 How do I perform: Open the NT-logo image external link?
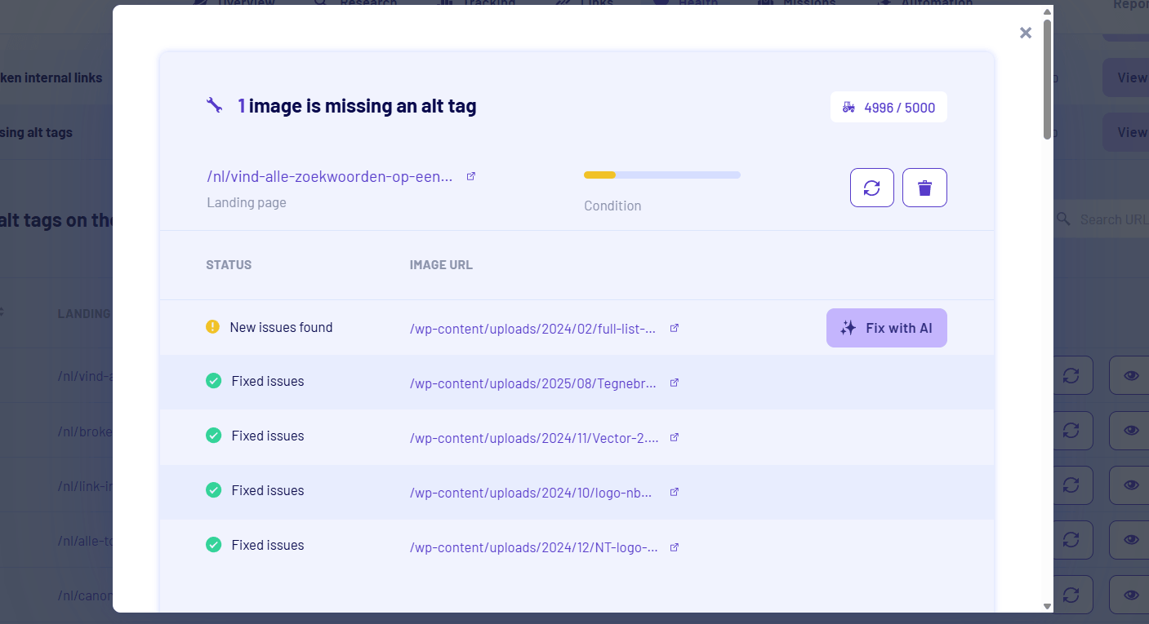click(674, 547)
